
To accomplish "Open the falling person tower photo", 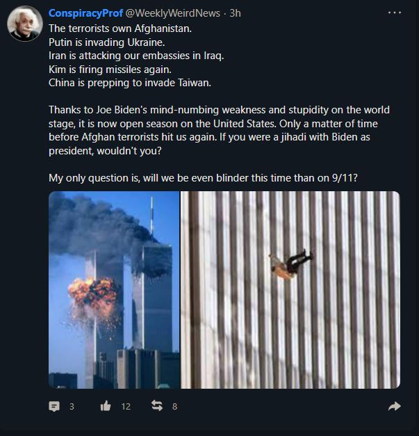I will 290,290.
